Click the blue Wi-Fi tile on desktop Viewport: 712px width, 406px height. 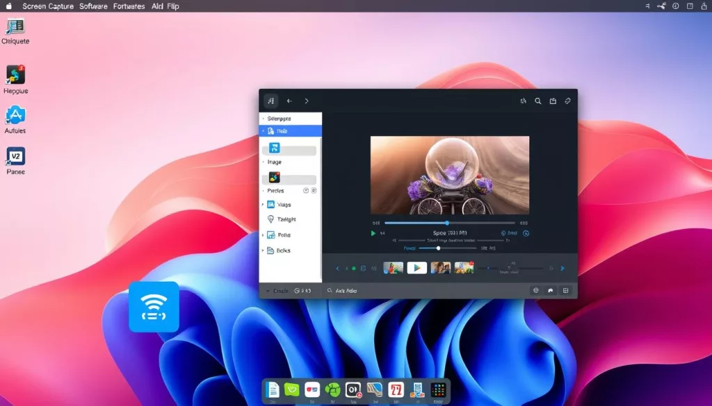pyautogui.click(x=154, y=307)
